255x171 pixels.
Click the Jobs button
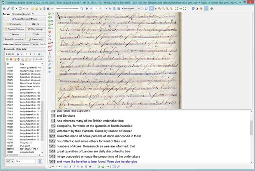pyautogui.click(x=37, y=34)
